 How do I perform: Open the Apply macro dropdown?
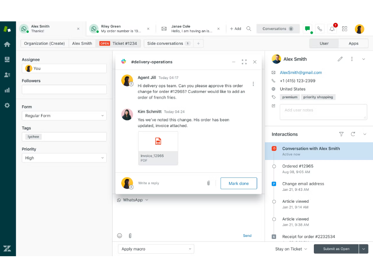[156, 249]
